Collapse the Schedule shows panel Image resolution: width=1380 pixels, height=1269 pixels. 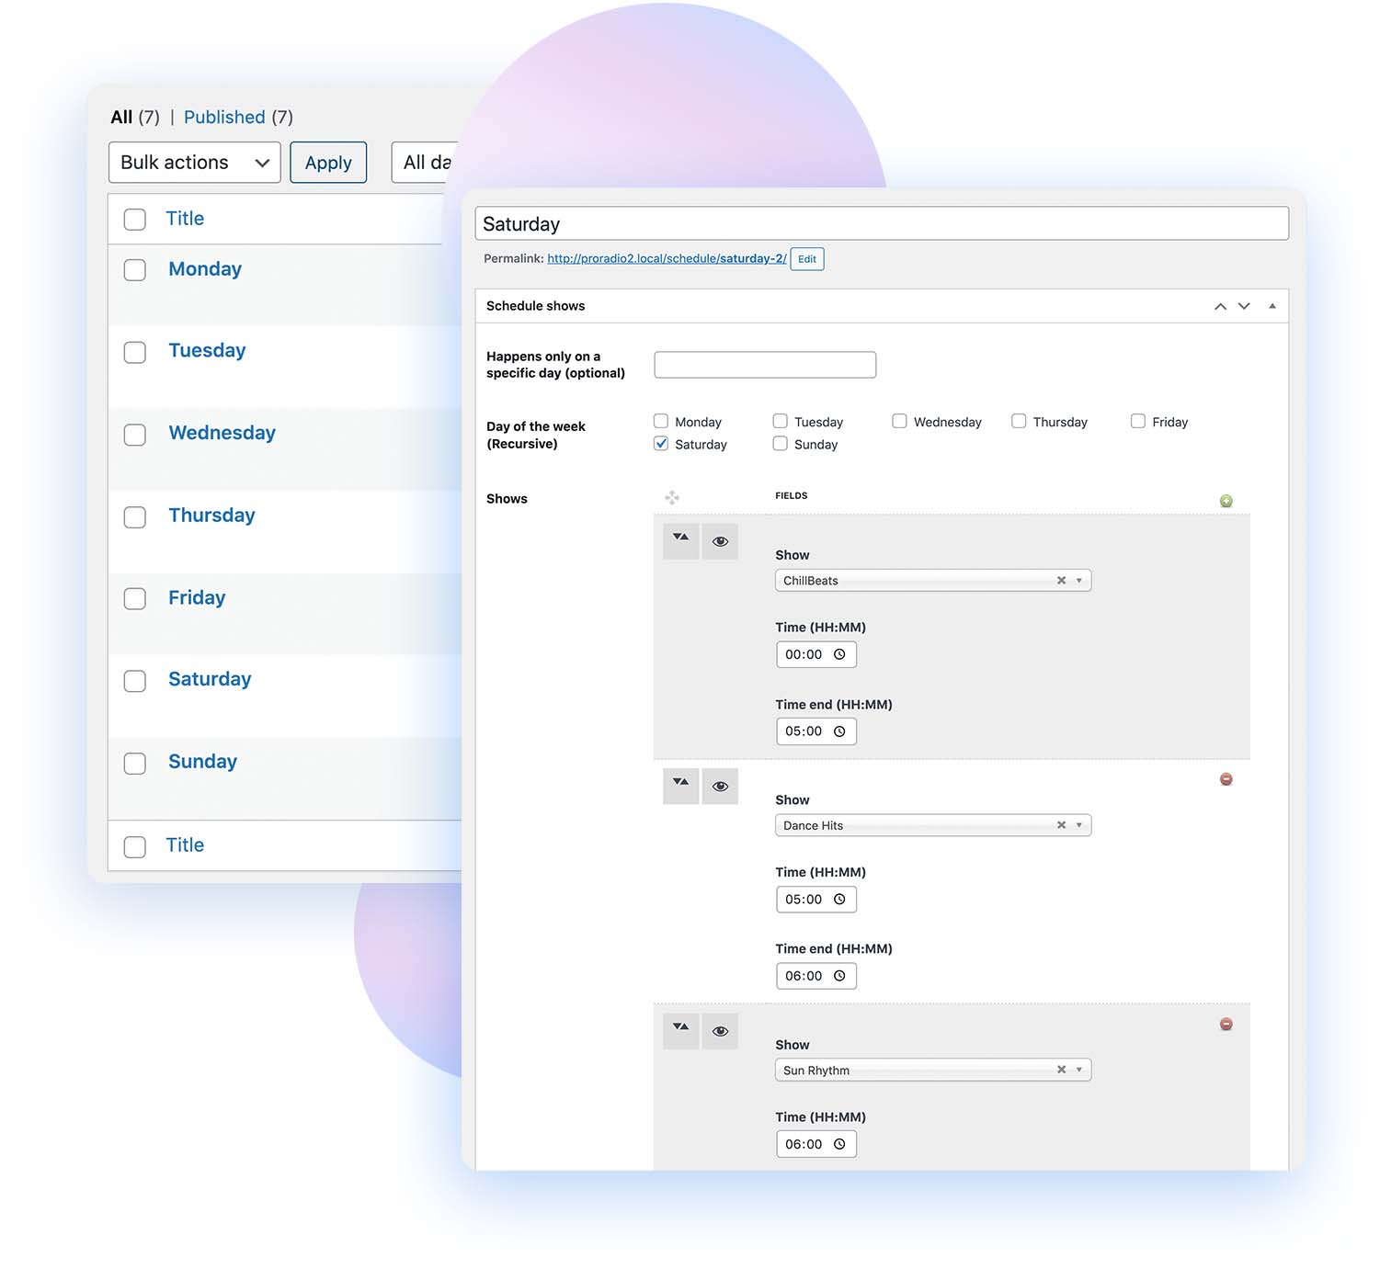(x=1272, y=306)
